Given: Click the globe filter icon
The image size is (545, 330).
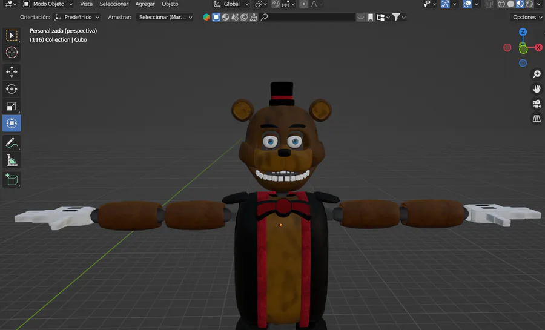Looking at the screenshot, I should point(244,17).
